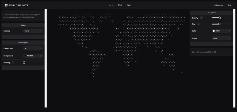Click the WORLD IN DOTS title text
The width and height of the screenshot is (237, 112).
(x=18, y=5)
